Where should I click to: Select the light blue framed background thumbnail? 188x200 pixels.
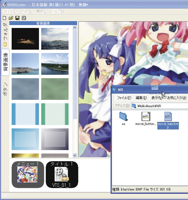point(25,139)
